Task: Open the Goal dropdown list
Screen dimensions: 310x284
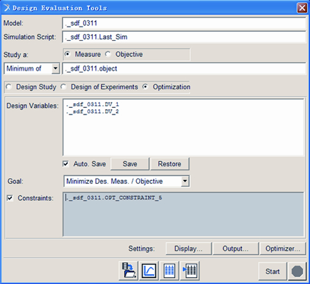Action: click(185, 181)
